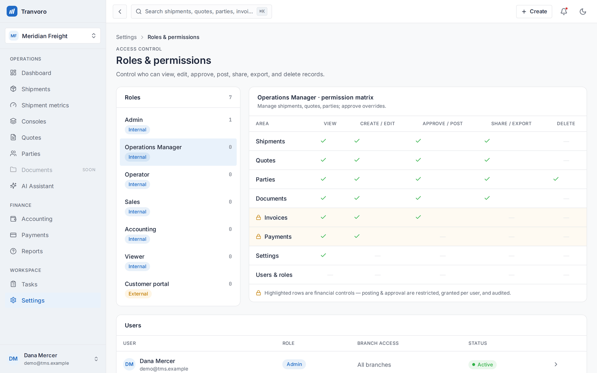Click the Quotes document icon
The height and width of the screenshot is (373, 597).
click(13, 138)
